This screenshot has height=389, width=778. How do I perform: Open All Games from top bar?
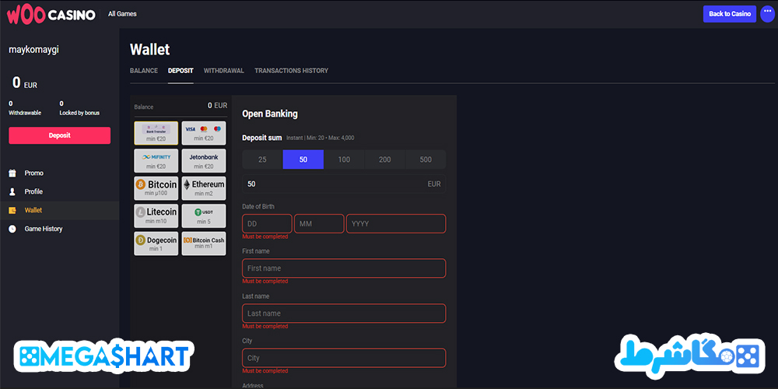tap(122, 14)
